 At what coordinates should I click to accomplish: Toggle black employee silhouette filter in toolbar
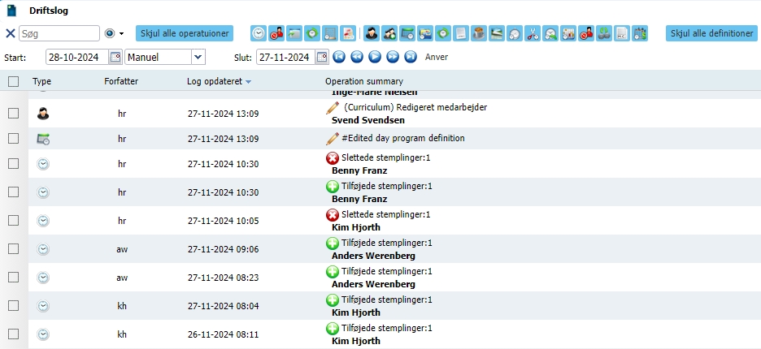372,33
